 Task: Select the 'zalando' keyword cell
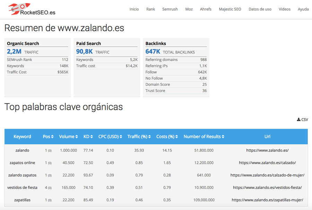22,150
